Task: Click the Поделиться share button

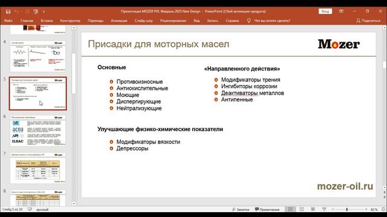Action: [368, 20]
